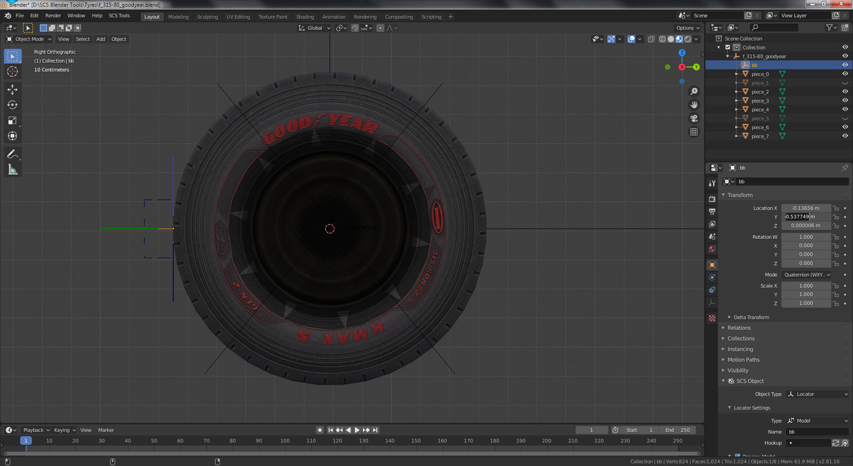Pin the properties editor context
Image resolution: width=853 pixels, height=466 pixels.
click(x=845, y=168)
